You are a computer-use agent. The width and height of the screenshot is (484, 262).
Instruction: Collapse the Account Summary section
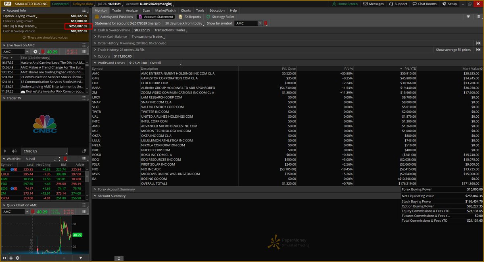pyautogui.click(x=95, y=196)
